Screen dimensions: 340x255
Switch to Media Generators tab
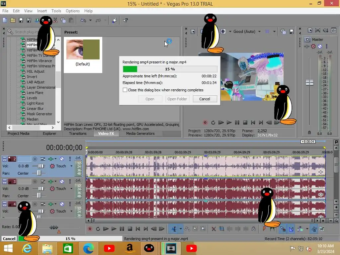pyautogui.click(x=140, y=133)
